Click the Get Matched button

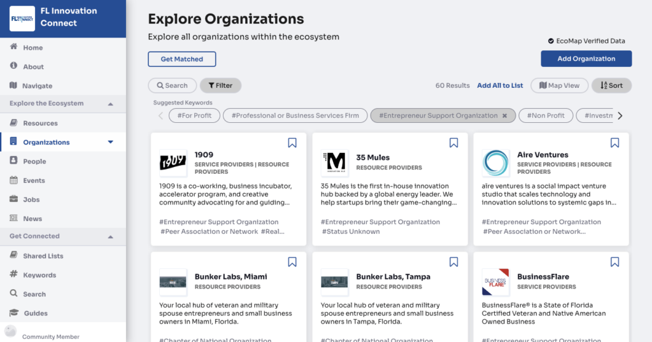pyautogui.click(x=181, y=59)
